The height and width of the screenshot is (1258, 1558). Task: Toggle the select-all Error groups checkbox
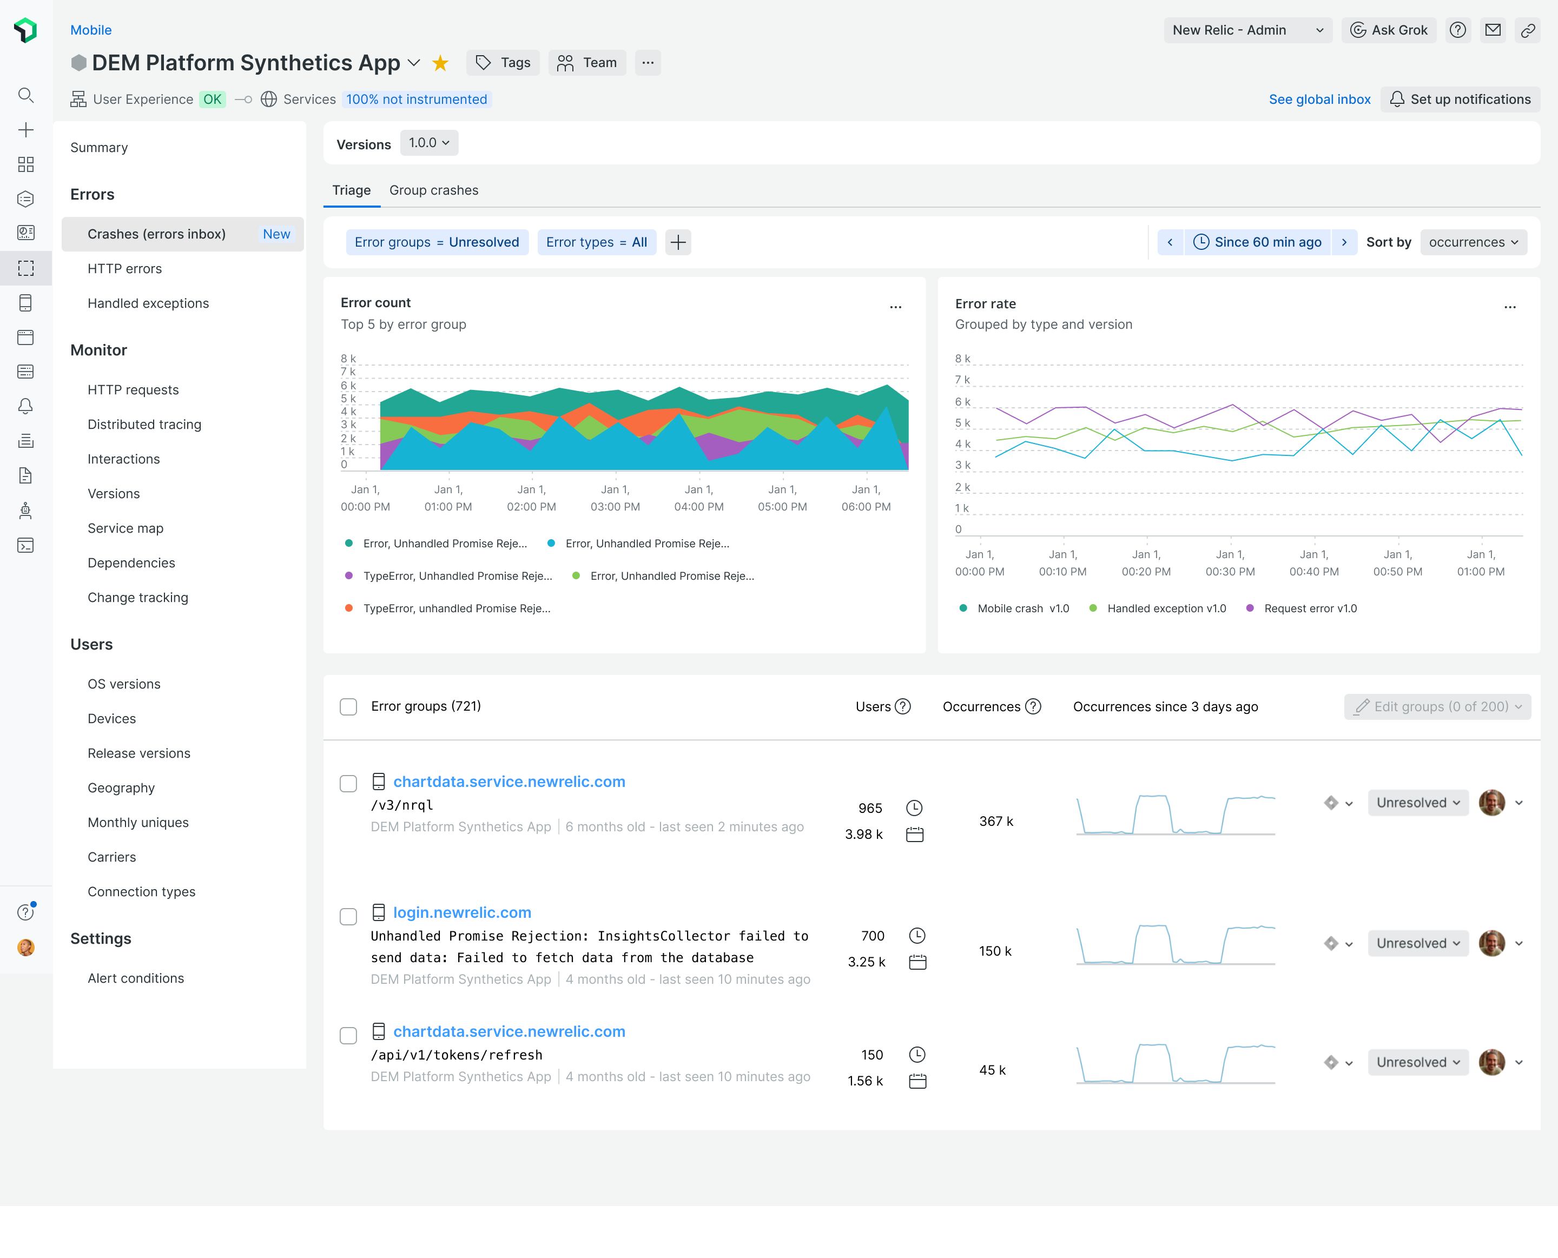(x=348, y=706)
